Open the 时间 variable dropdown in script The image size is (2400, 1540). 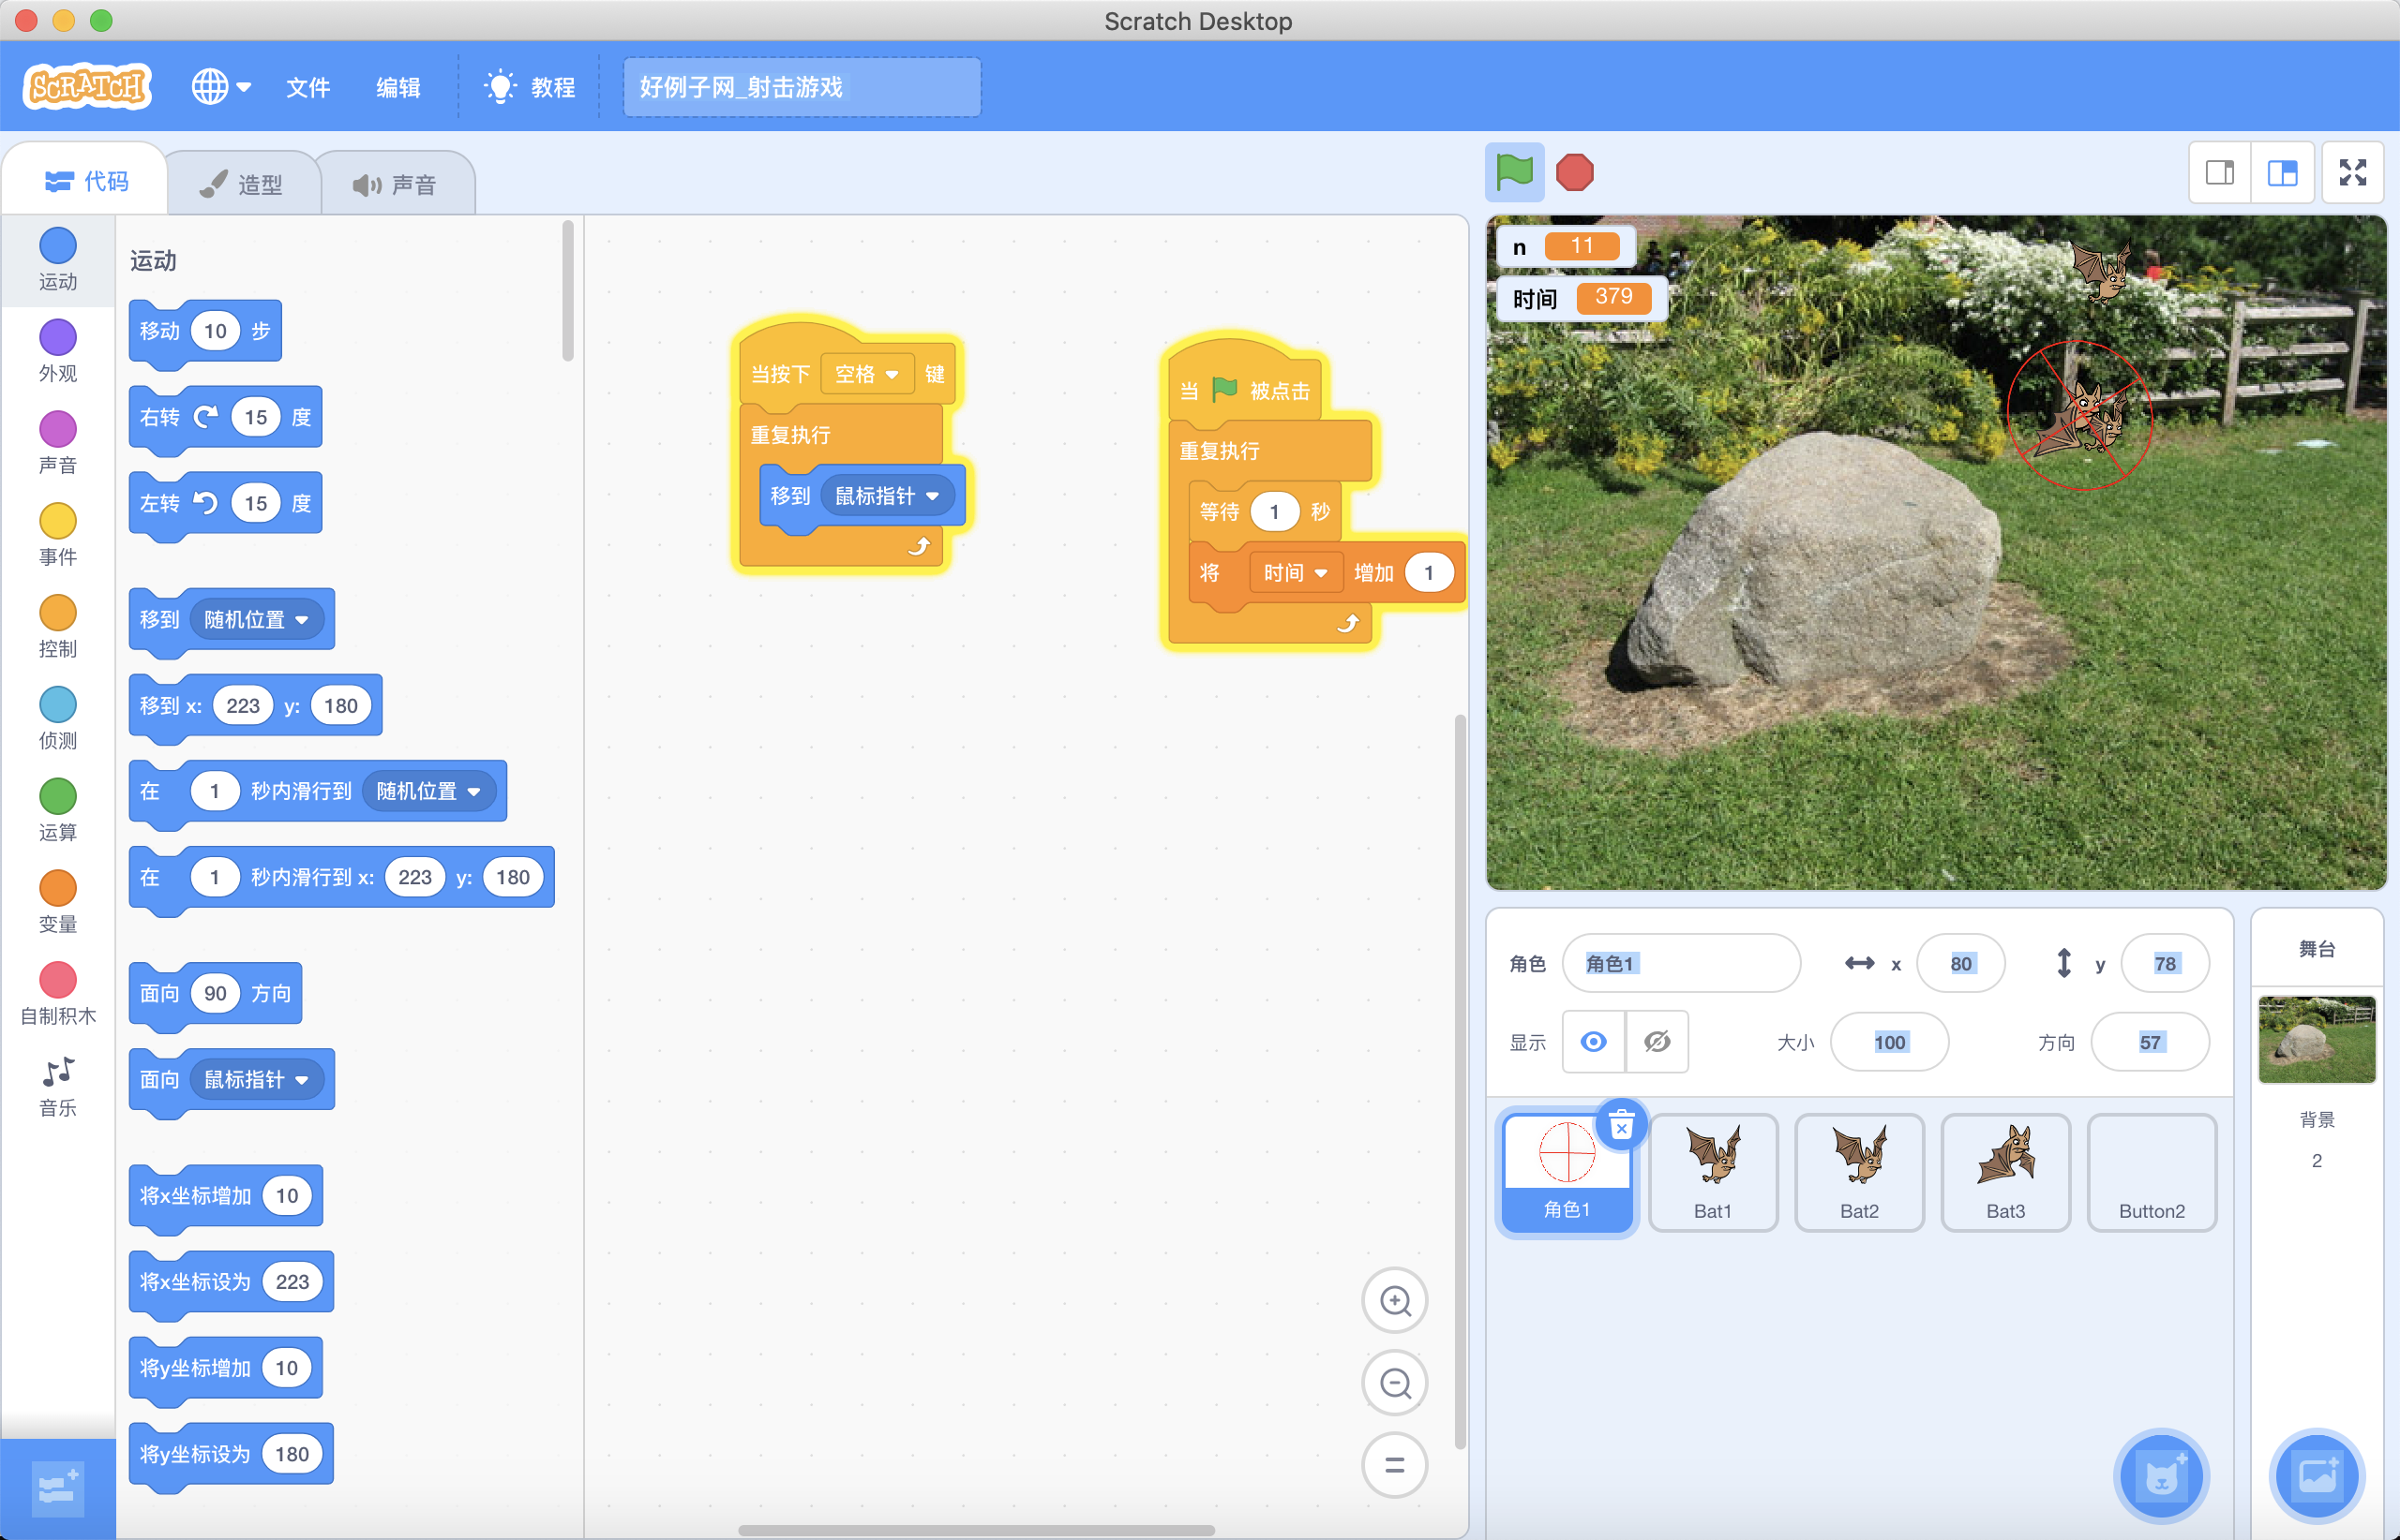(1295, 573)
